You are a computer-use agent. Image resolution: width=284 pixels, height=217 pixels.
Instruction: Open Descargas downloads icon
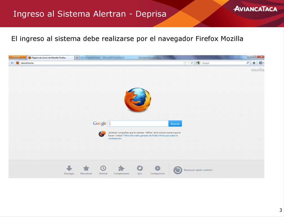click(x=69, y=170)
